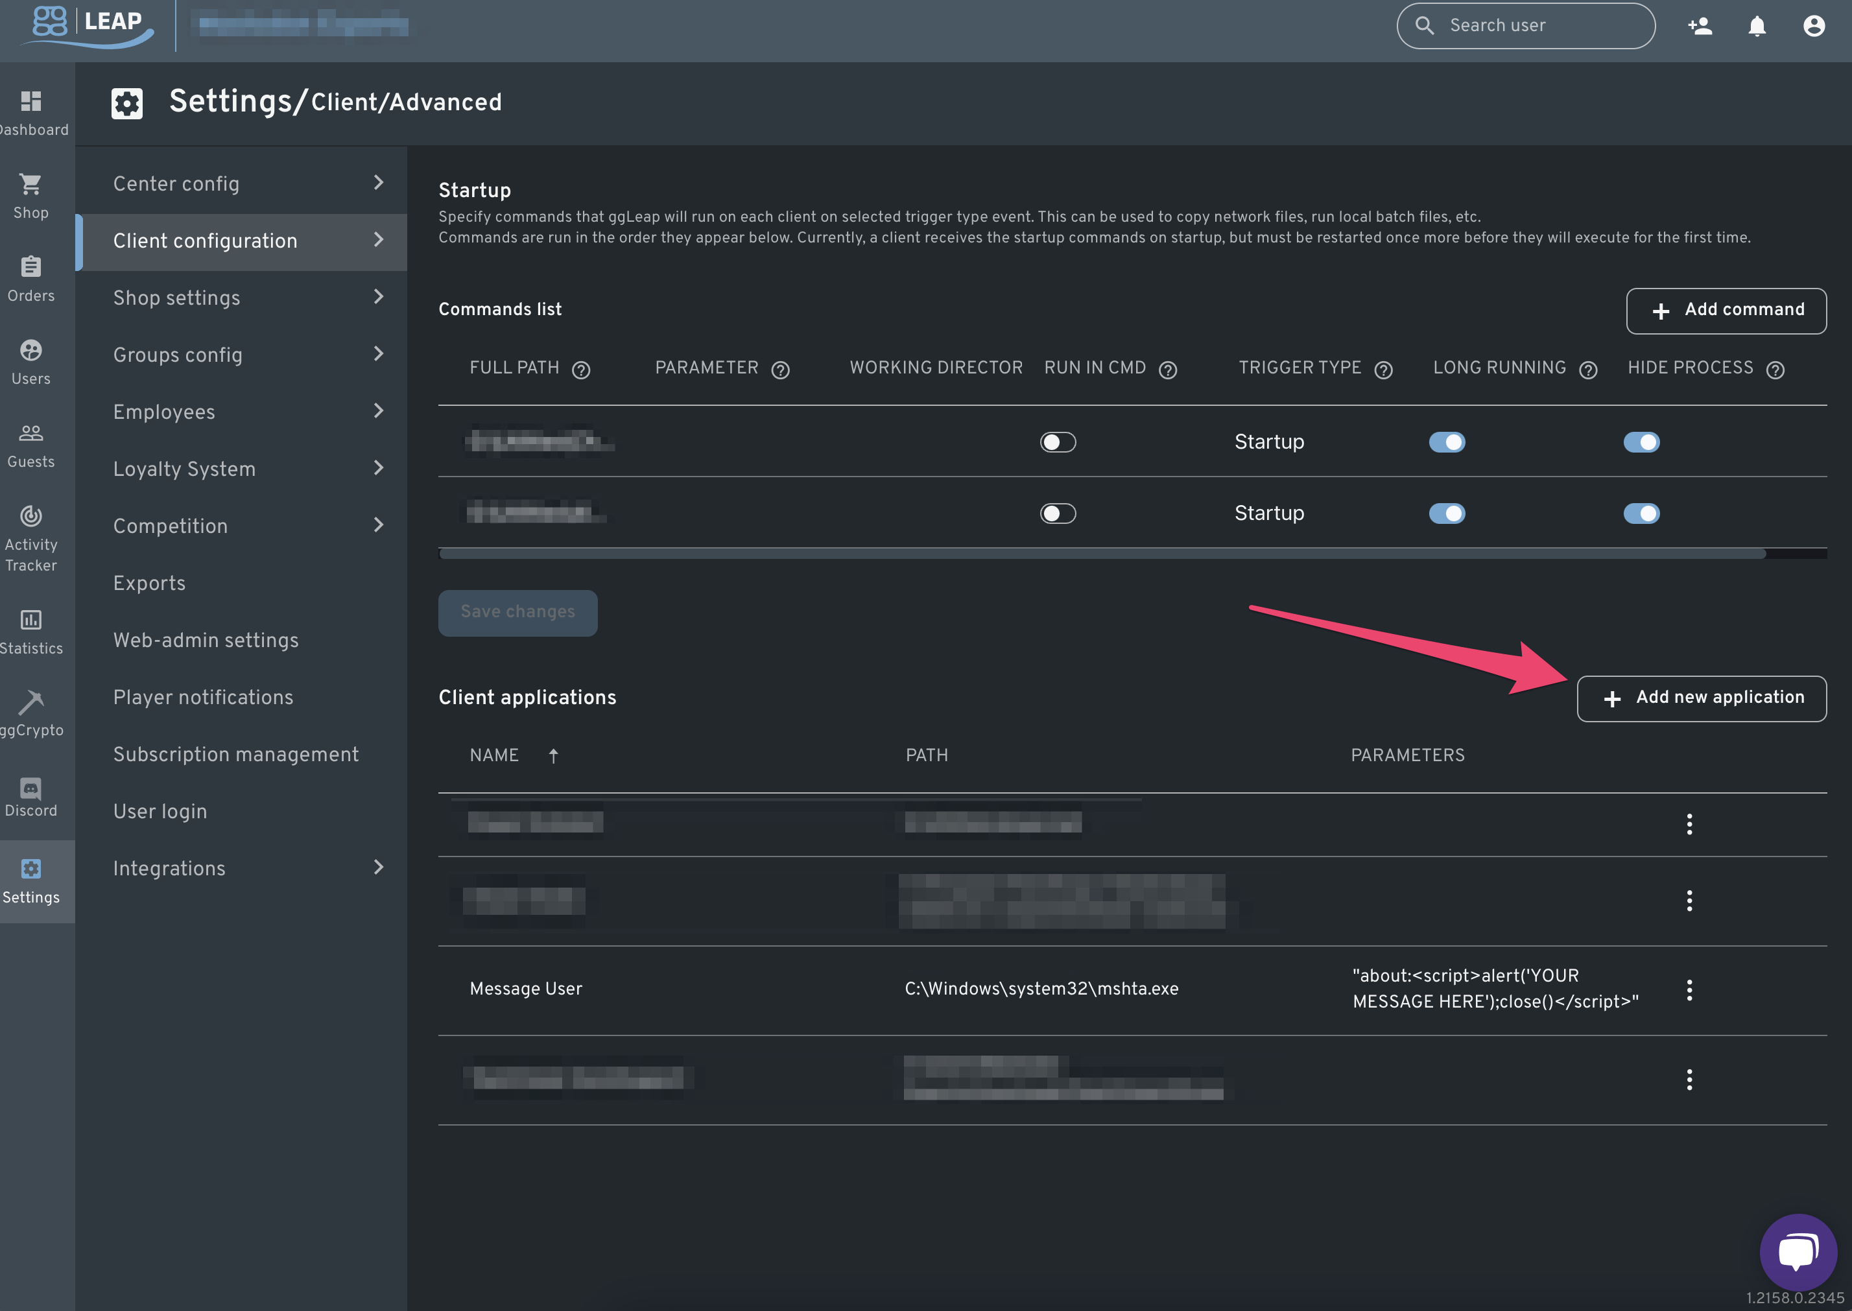Click the PARAMETERS column header

pyautogui.click(x=1408, y=755)
